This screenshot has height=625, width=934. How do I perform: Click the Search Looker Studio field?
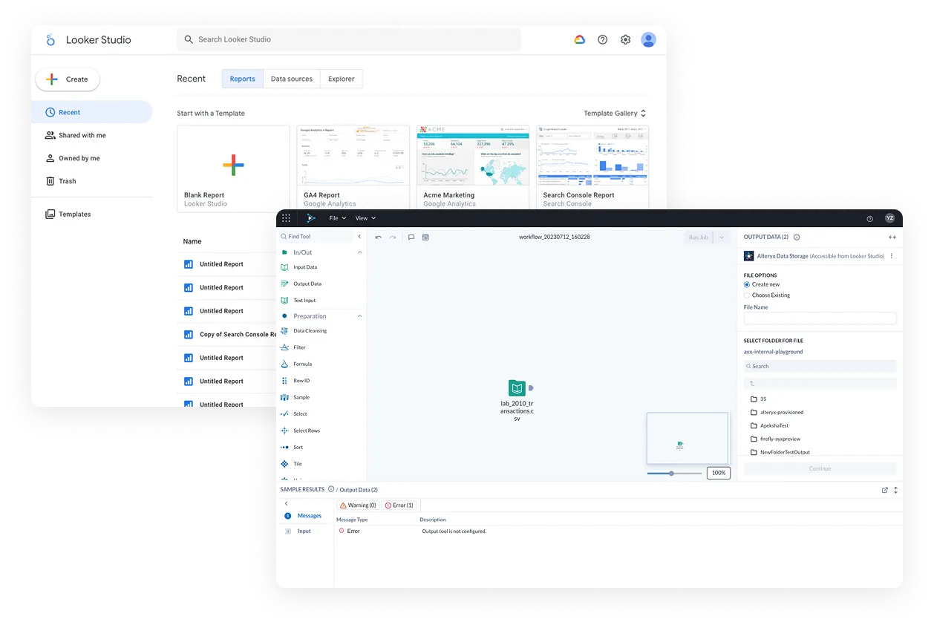click(349, 39)
